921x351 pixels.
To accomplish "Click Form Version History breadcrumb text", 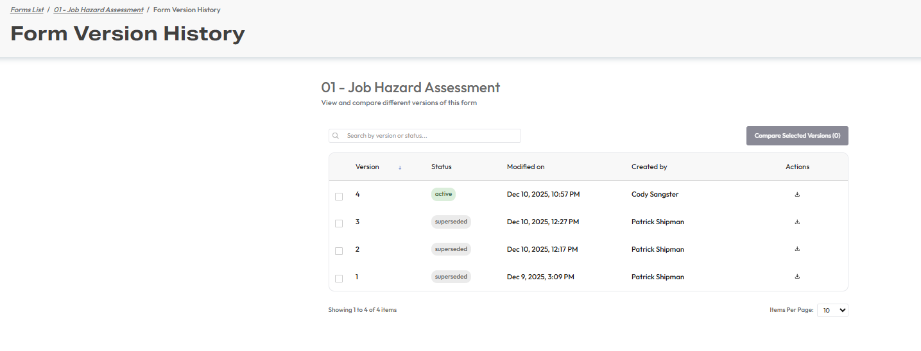I will tap(187, 10).
